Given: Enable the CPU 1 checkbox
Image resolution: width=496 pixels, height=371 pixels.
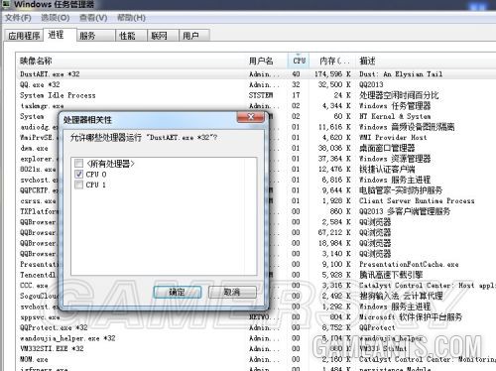Looking at the screenshot, I should (x=78, y=185).
